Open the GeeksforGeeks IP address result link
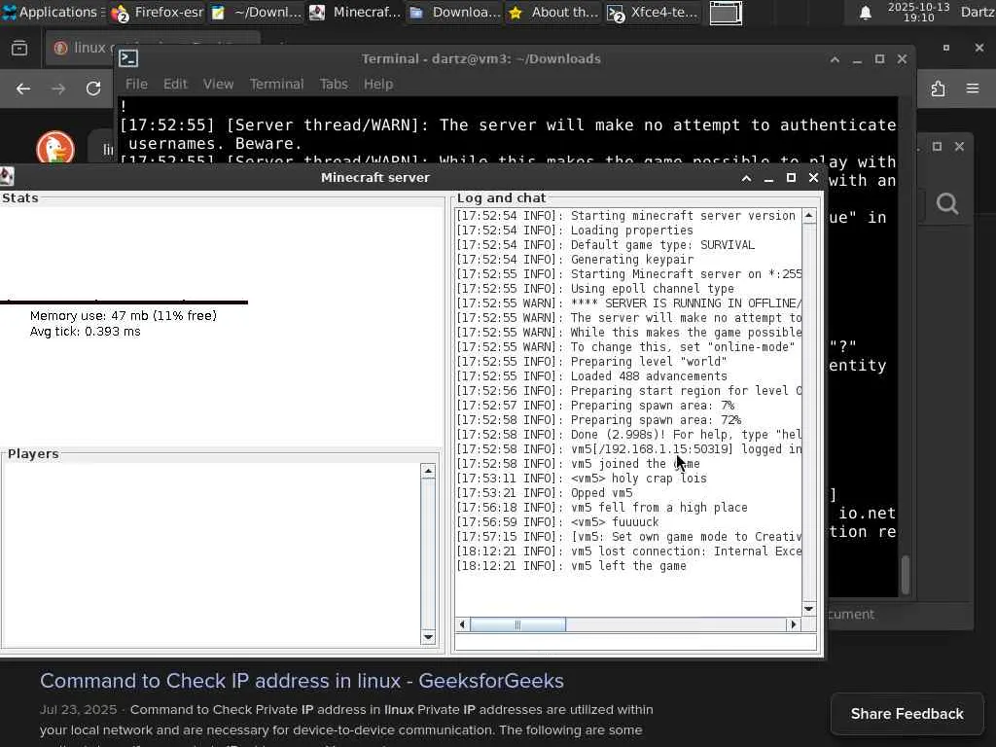The width and height of the screenshot is (996, 747). tap(302, 681)
